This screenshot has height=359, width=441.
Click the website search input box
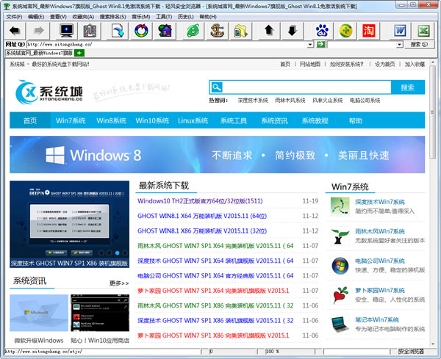pos(306,87)
